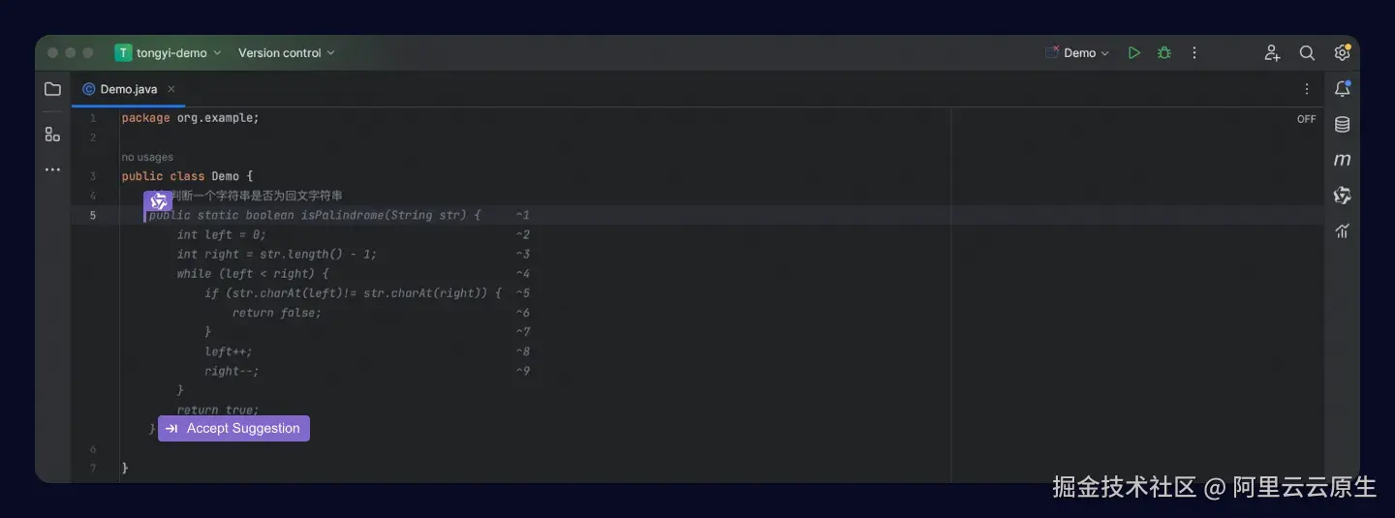The width and height of the screenshot is (1395, 518).
Task: Open the Notifications panel bell icon
Action: click(1342, 89)
